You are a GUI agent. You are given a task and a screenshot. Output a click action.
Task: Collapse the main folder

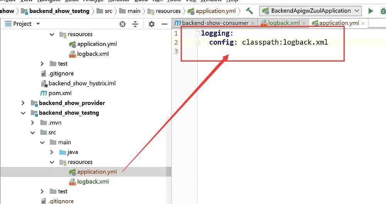coord(42,142)
